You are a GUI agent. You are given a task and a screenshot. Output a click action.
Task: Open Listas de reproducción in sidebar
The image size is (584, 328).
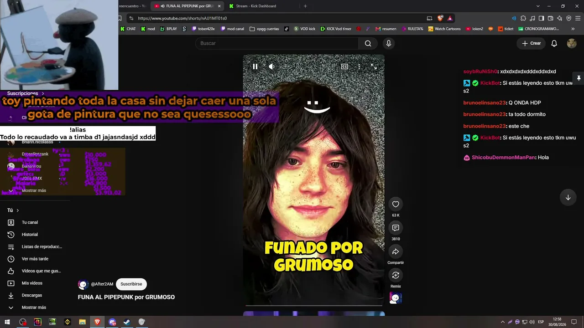pos(35,247)
